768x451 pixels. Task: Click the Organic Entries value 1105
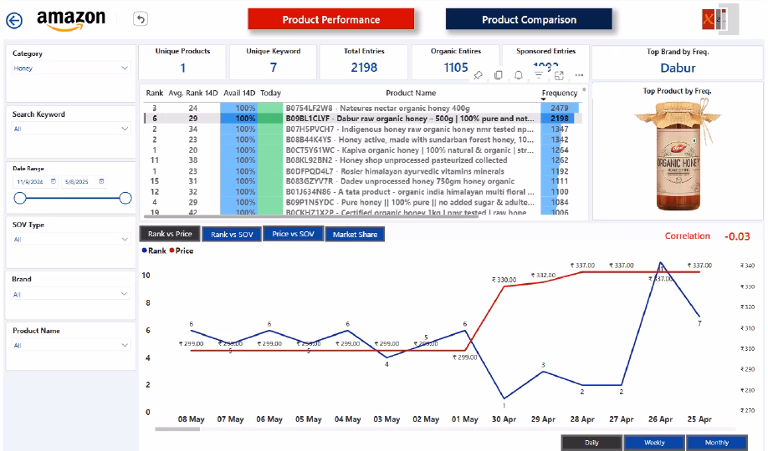(x=456, y=68)
